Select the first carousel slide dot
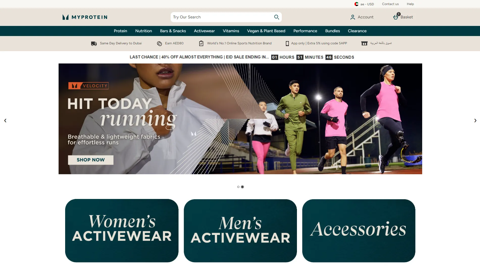480x272 pixels. point(238,187)
